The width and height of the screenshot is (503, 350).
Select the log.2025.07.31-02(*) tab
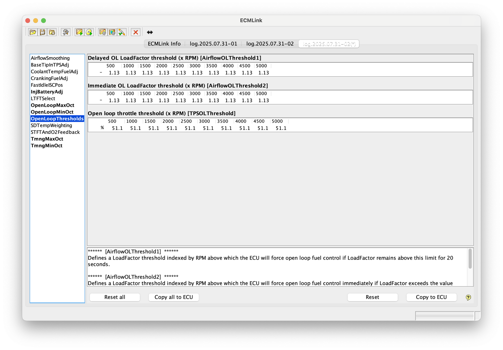pos(329,44)
